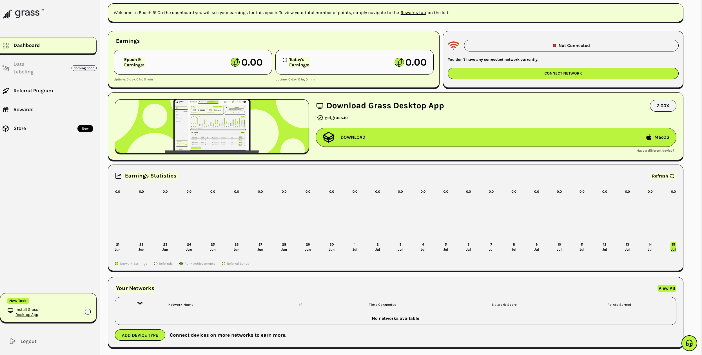Click the monitor icon beside Download heading
702x355 pixels.
point(320,106)
